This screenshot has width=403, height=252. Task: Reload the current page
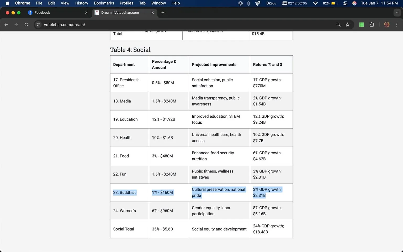coord(26,25)
